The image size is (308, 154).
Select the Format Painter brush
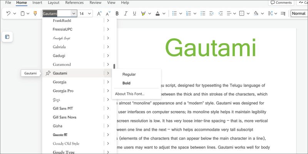[35, 13]
